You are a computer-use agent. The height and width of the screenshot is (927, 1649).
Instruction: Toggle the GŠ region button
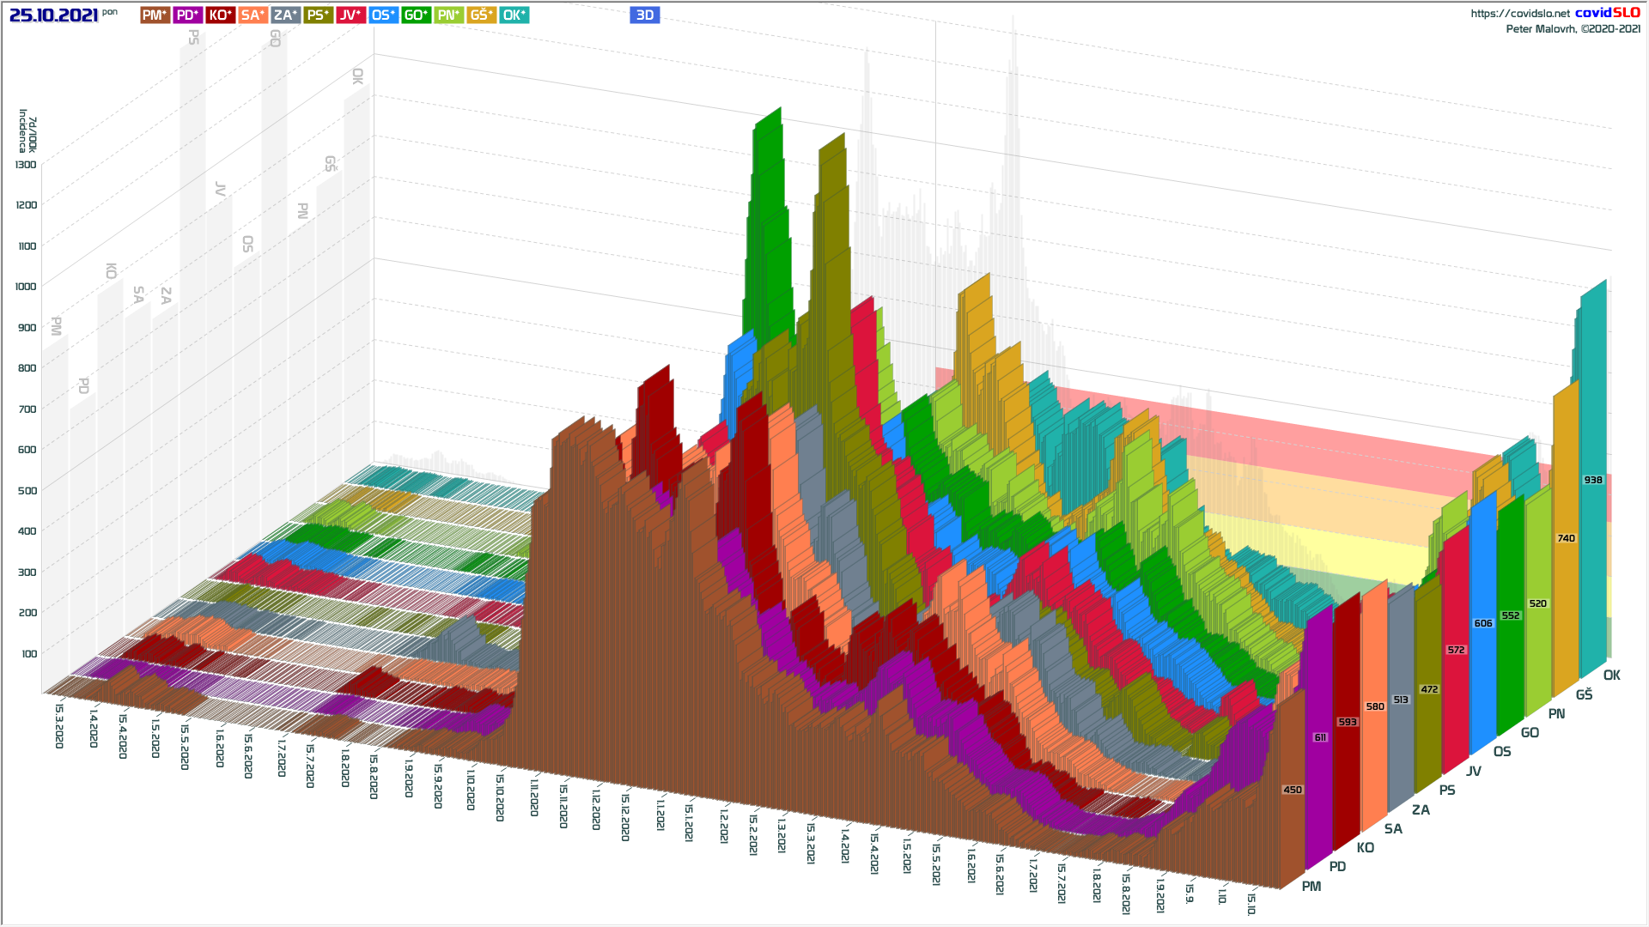click(x=481, y=15)
